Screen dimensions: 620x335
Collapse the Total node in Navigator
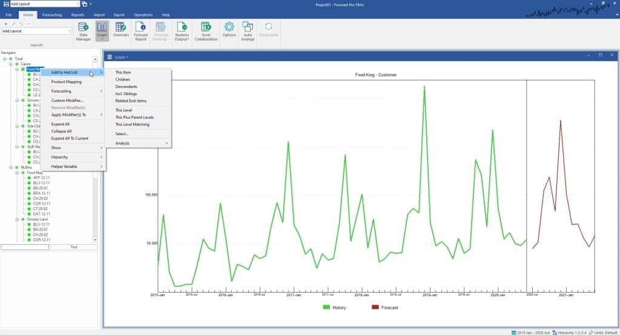(4, 59)
